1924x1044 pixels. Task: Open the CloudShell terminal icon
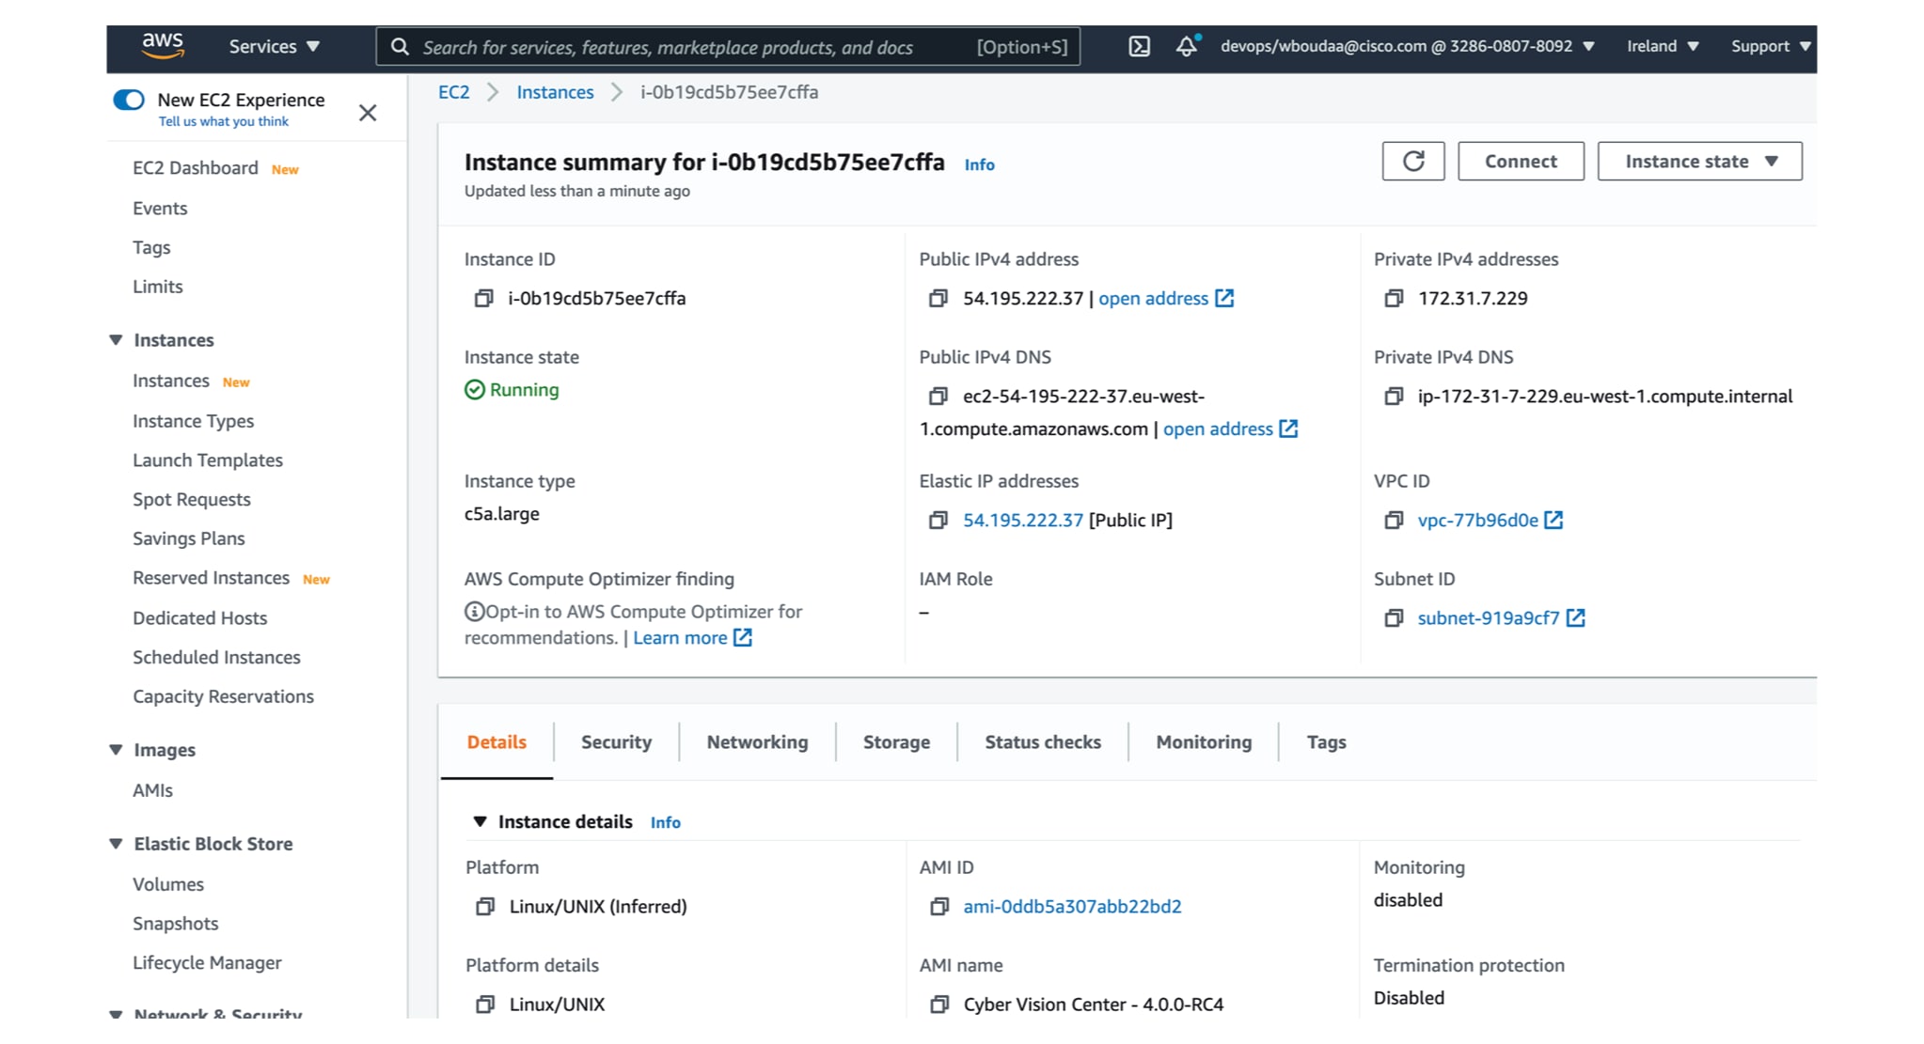1139,46
